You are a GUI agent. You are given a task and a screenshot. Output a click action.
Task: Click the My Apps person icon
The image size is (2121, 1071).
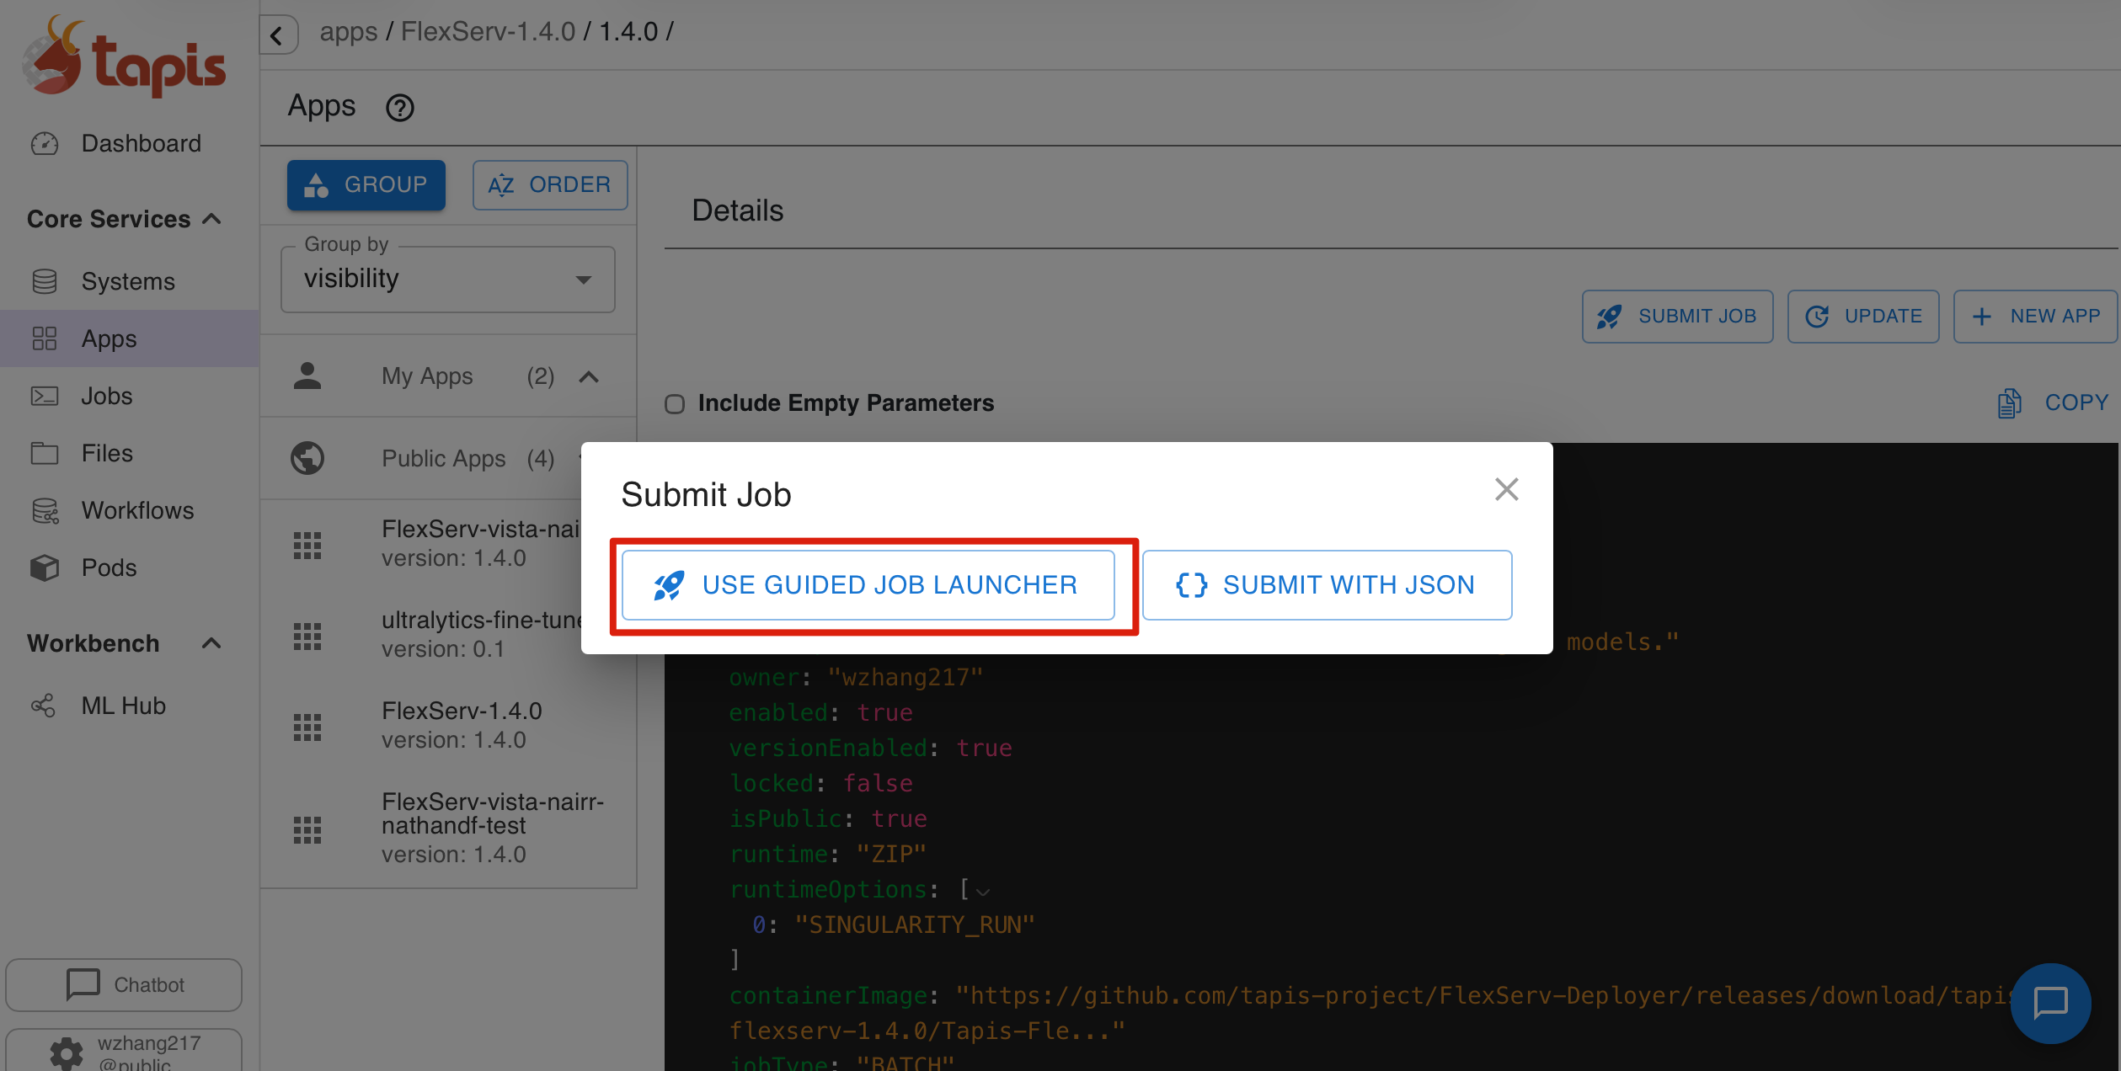click(307, 376)
